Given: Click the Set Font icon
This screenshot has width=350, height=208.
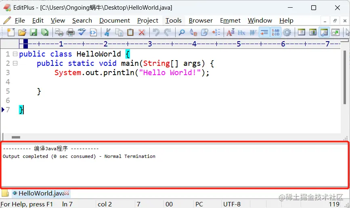Looking at the screenshot, I should pos(231,32).
